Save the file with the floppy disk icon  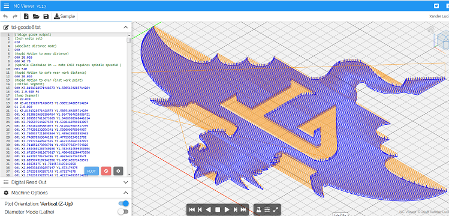pos(46,16)
